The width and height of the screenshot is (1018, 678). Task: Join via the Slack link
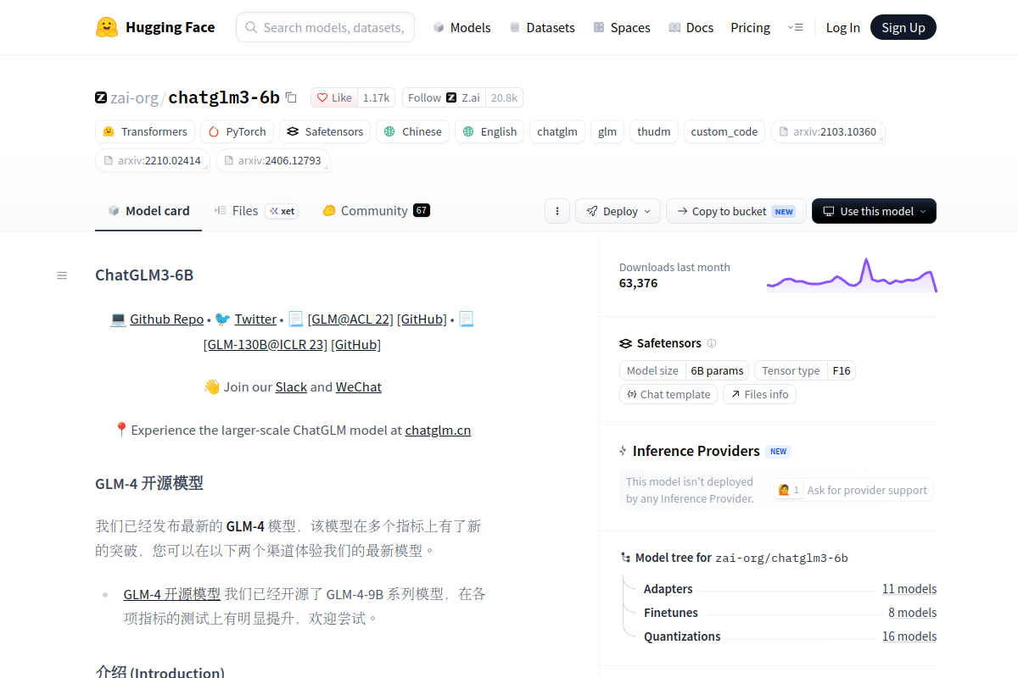point(291,387)
